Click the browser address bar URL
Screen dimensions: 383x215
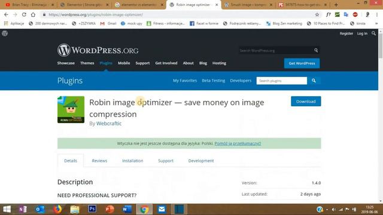(x=96, y=14)
